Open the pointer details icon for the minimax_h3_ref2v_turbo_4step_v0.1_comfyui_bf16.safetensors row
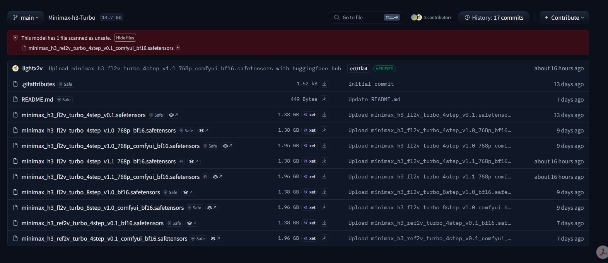This screenshot has height=263, width=608. (215, 239)
